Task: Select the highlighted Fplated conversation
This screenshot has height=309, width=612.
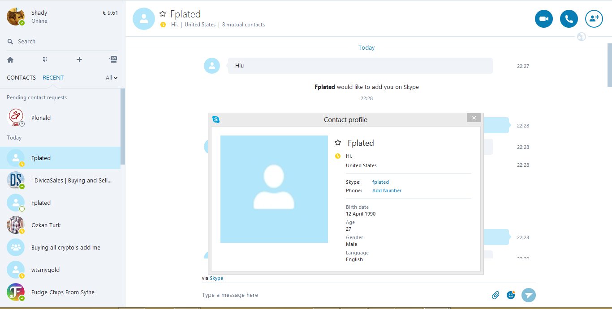Action: point(60,158)
